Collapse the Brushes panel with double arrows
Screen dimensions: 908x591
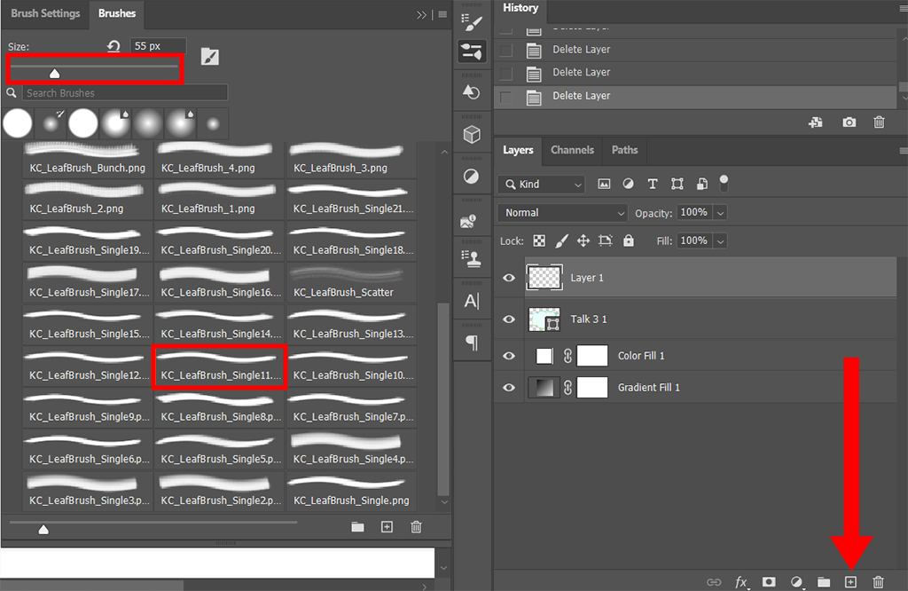(421, 14)
